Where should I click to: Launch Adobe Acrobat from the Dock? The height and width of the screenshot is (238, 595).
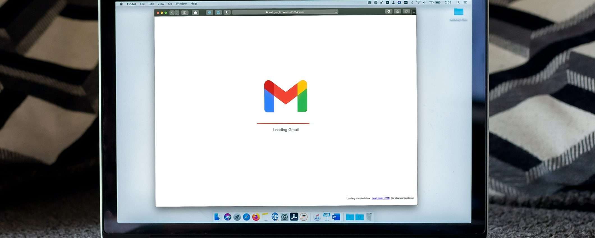(x=294, y=217)
